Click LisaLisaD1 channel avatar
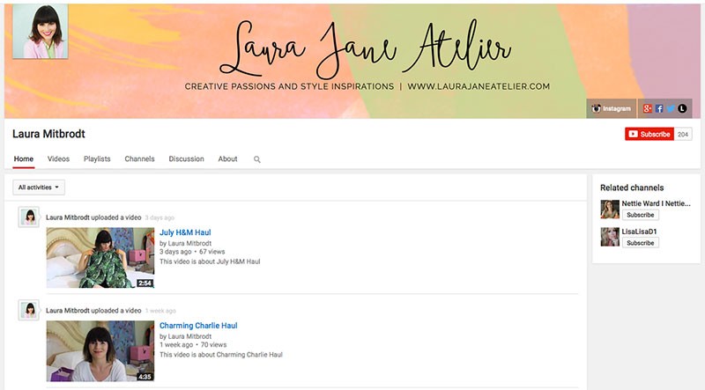The image size is (705, 390). coord(610,237)
